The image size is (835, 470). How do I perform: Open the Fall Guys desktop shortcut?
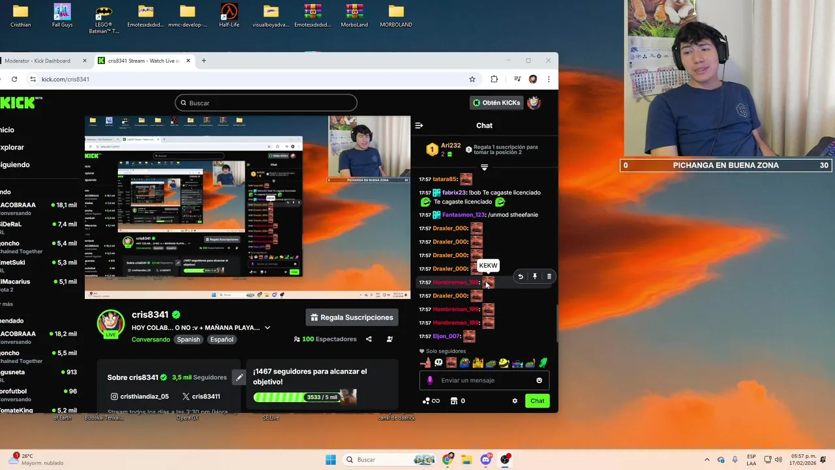pyautogui.click(x=62, y=16)
